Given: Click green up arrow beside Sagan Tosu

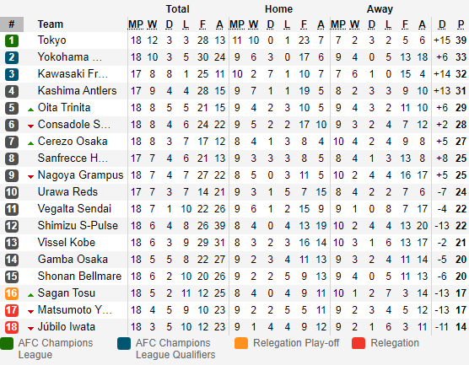Looking at the screenshot, I should tap(30, 295).
